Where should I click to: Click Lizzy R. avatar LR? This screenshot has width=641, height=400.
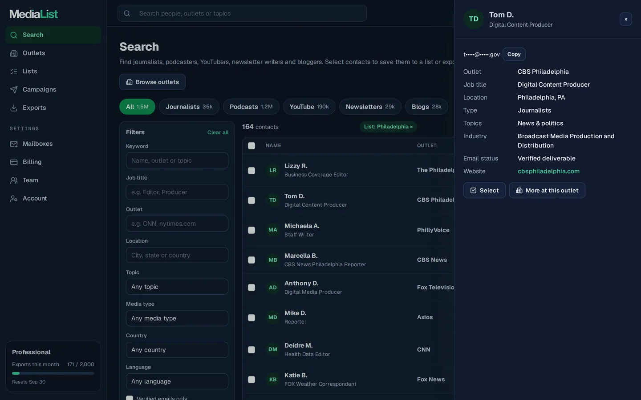[273, 170]
